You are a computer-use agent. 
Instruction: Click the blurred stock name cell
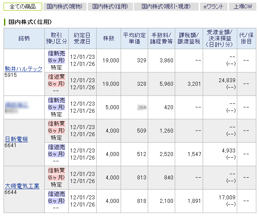click(24, 107)
